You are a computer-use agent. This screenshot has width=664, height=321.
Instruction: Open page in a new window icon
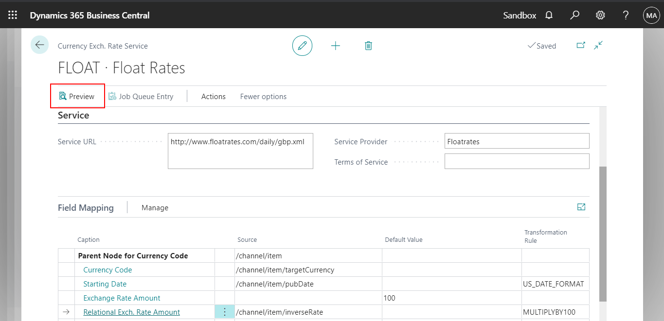pyautogui.click(x=581, y=45)
